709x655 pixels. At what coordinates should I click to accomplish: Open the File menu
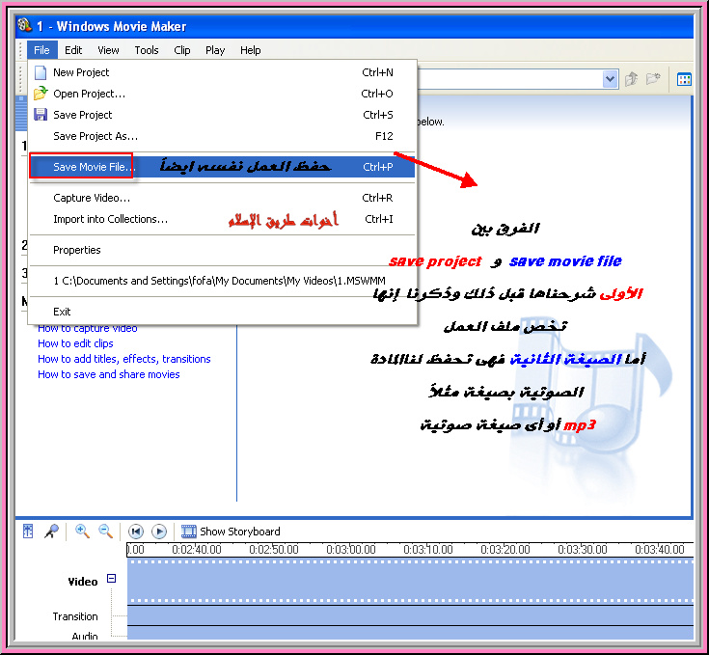[41, 50]
